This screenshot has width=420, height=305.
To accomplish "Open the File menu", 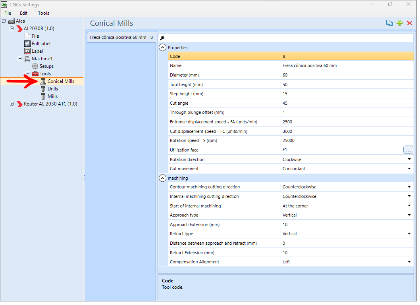I will click(8, 13).
